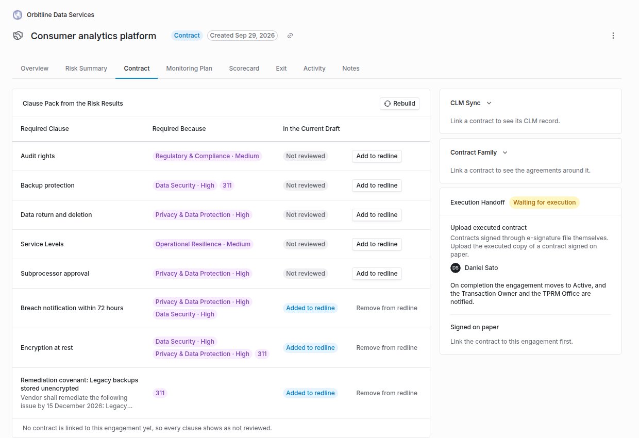639x438 pixels.
Task: Click the Required Clause column header
Action: click(x=45, y=129)
